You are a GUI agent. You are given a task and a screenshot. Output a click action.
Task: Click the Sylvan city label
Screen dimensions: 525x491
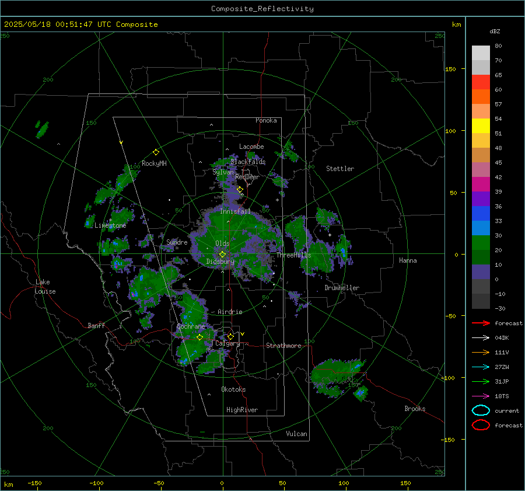click(x=223, y=172)
